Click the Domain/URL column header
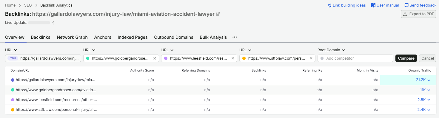439x118 pixels. point(20,70)
